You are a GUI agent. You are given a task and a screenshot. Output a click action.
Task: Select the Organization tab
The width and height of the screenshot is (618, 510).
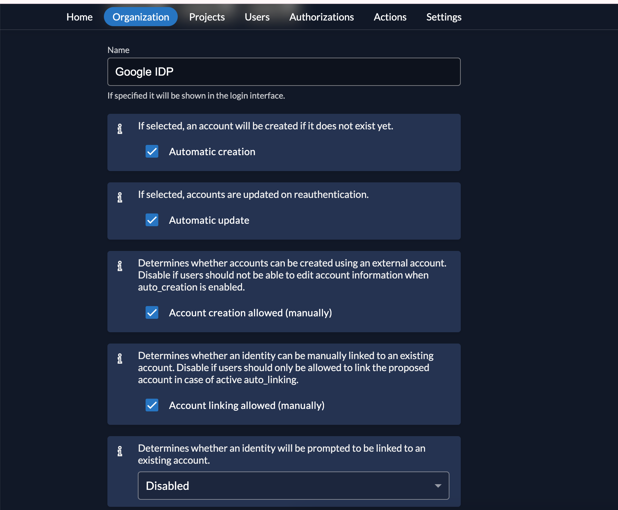(141, 17)
